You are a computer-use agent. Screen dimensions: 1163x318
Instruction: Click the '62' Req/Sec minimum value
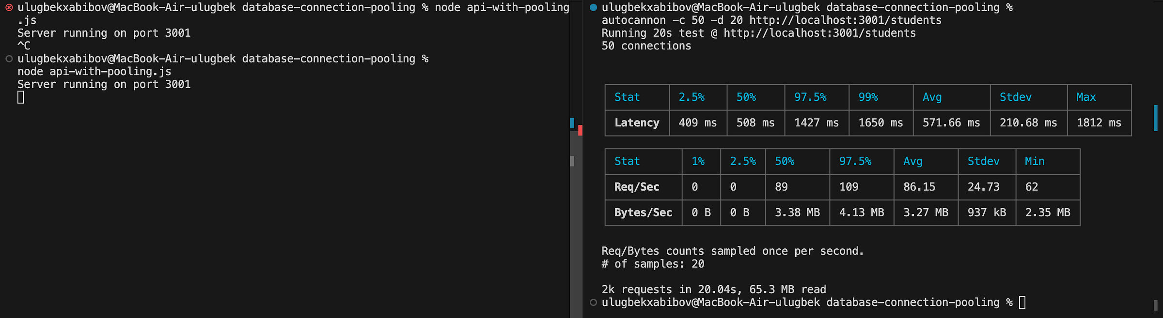tap(1032, 187)
